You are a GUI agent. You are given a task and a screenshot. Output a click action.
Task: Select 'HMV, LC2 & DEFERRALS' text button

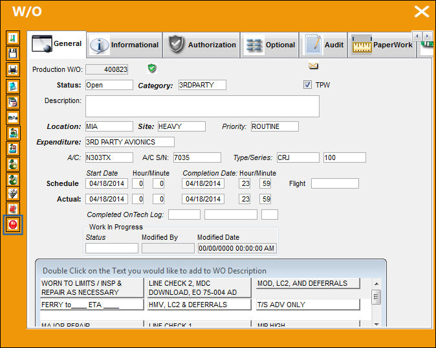point(199,305)
